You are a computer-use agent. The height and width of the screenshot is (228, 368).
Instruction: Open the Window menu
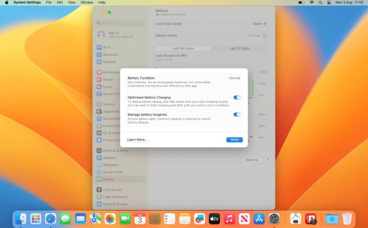click(x=87, y=2)
